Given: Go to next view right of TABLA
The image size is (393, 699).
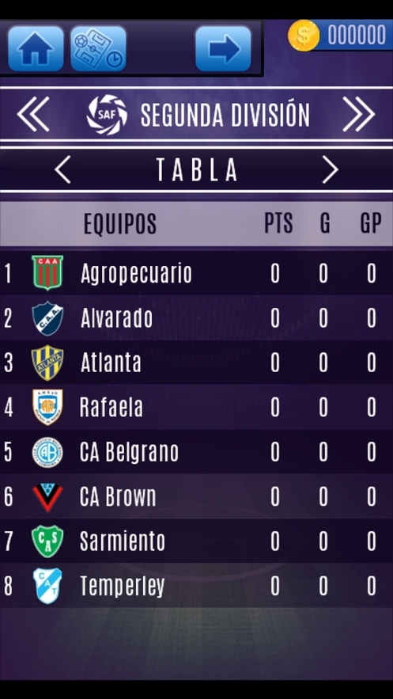Looking at the screenshot, I should 331,169.
